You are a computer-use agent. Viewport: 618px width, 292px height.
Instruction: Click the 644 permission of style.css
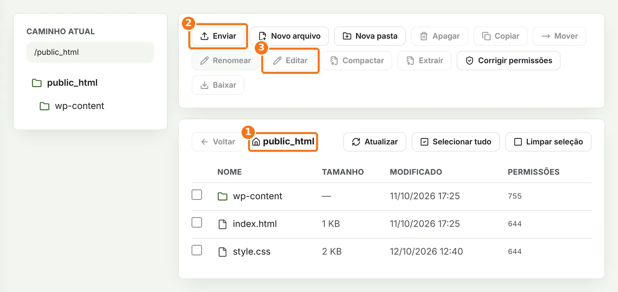pos(515,252)
